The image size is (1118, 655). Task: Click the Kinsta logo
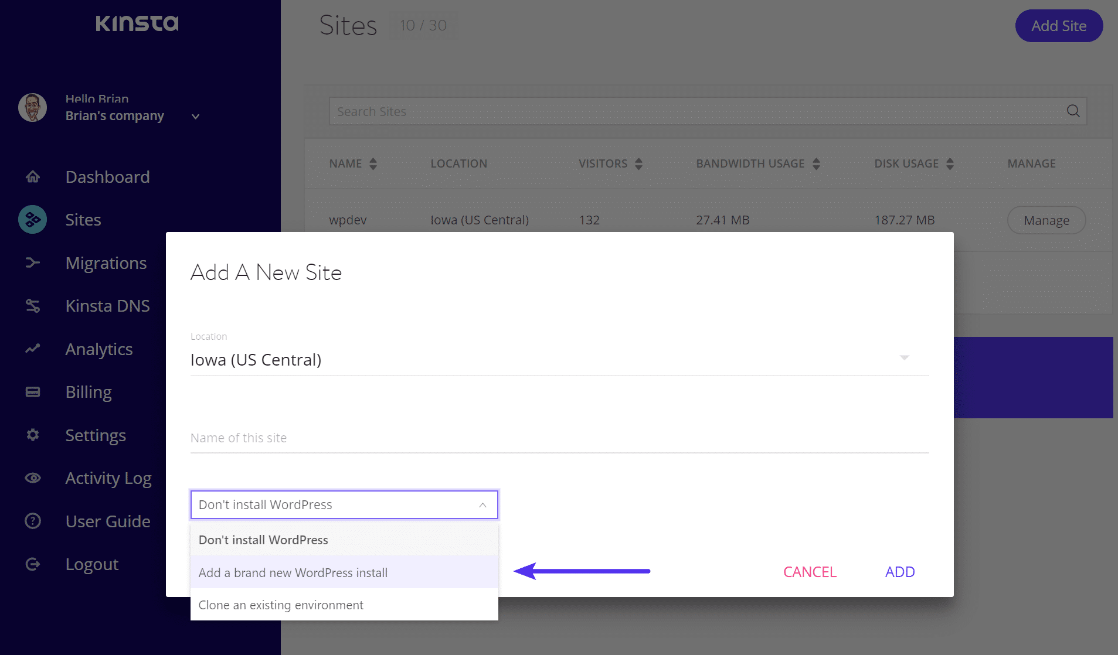coord(137,23)
